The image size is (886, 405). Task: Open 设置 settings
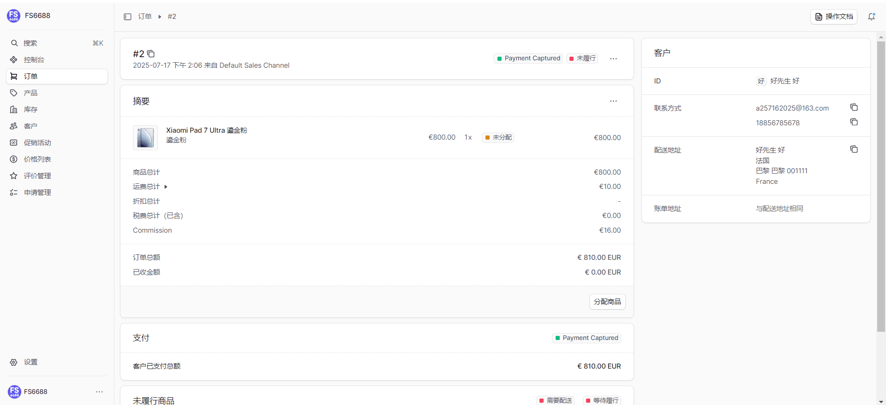coord(30,362)
